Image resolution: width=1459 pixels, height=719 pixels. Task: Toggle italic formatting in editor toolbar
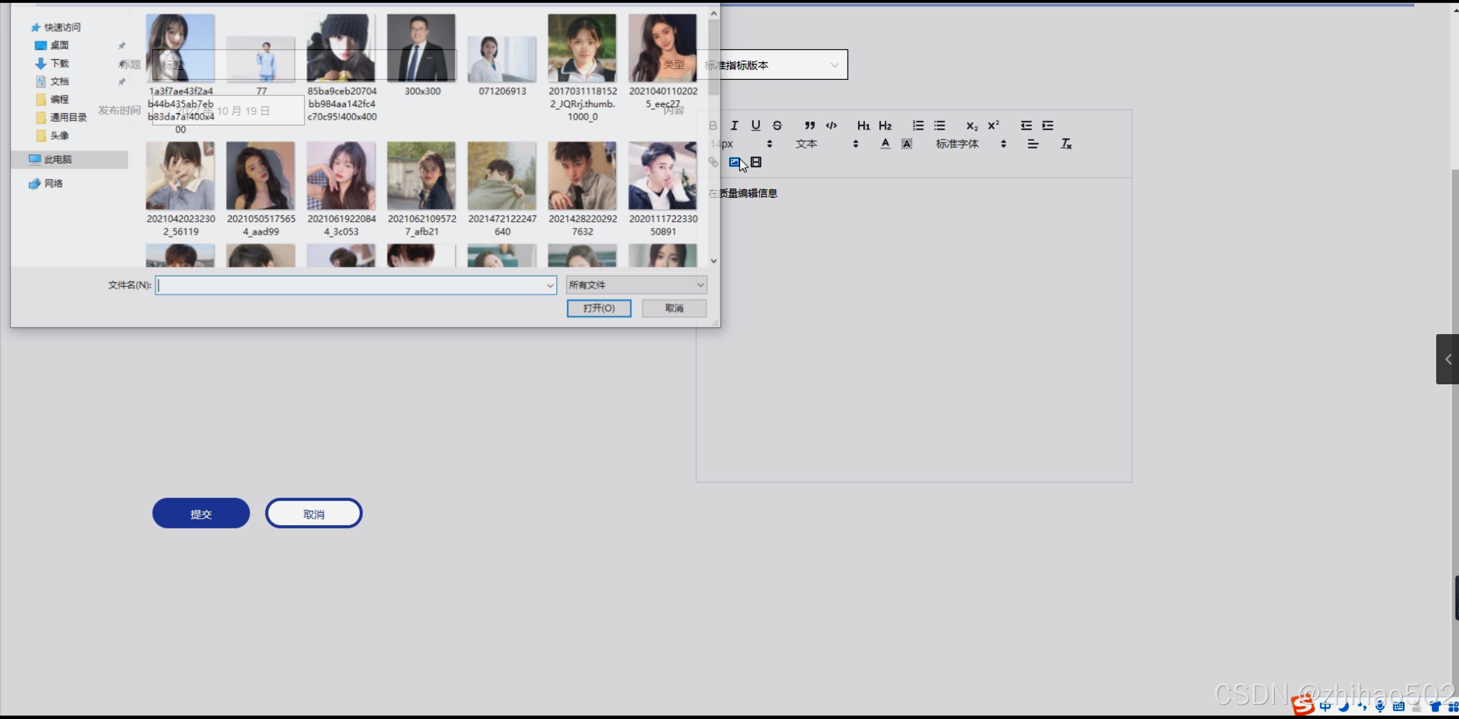[734, 125]
